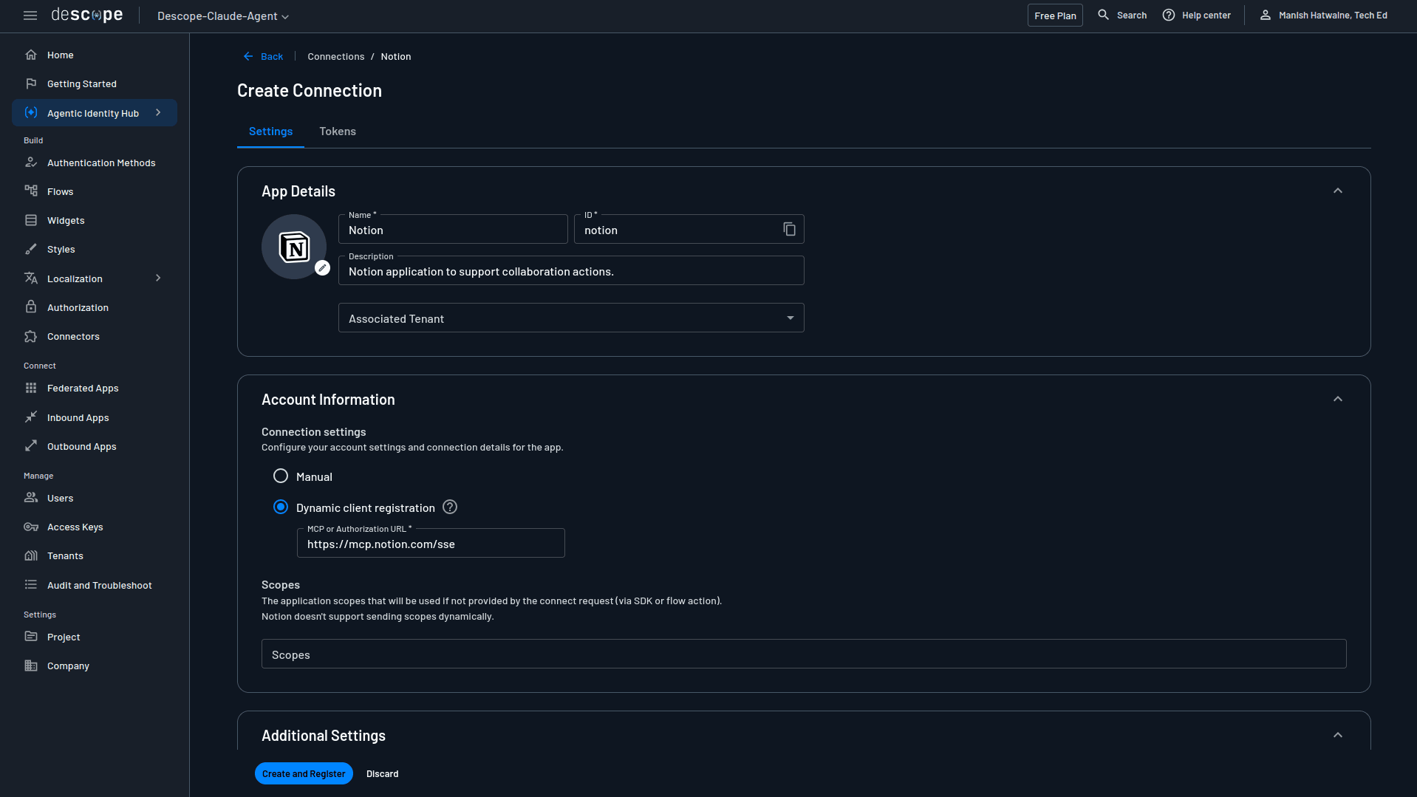Click the Authentication Methods icon
Screen dimensions: 1417x797
click(x=31, y=163)
